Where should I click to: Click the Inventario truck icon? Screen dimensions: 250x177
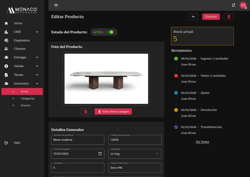click(x=6, y=83)
